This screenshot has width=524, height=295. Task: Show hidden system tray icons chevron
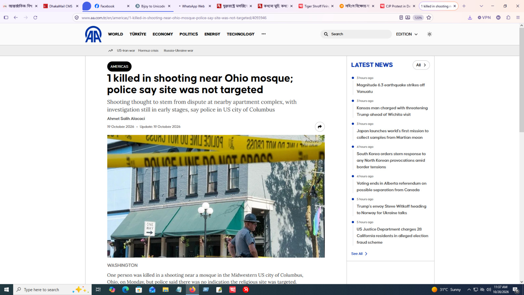click(469, 289)
